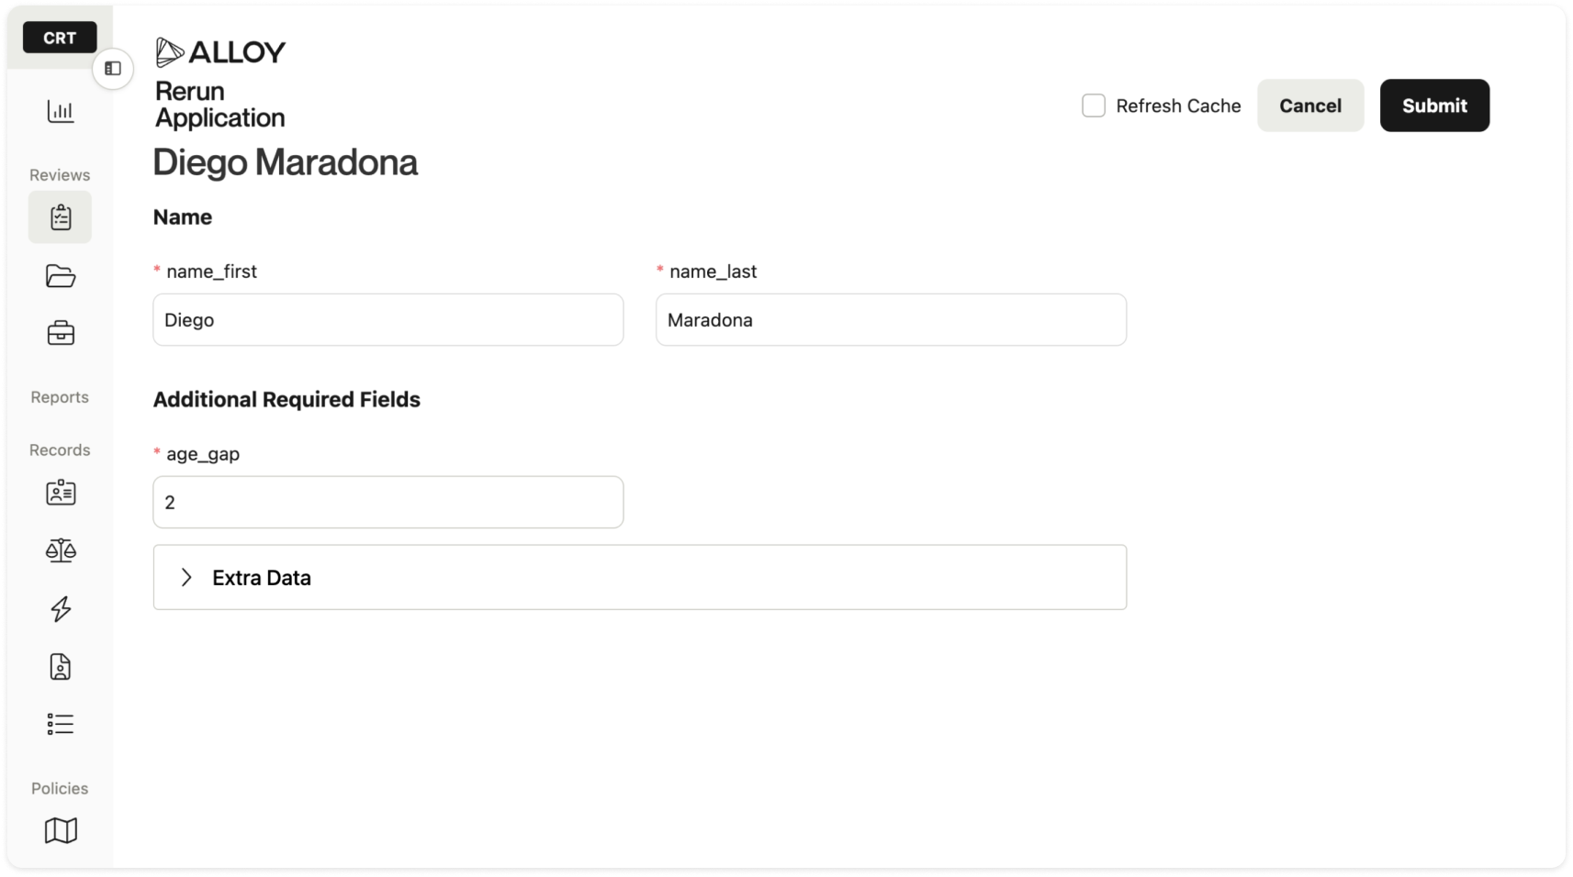Select the clipboard checklist Reviews icon

[x=60, y=217]
